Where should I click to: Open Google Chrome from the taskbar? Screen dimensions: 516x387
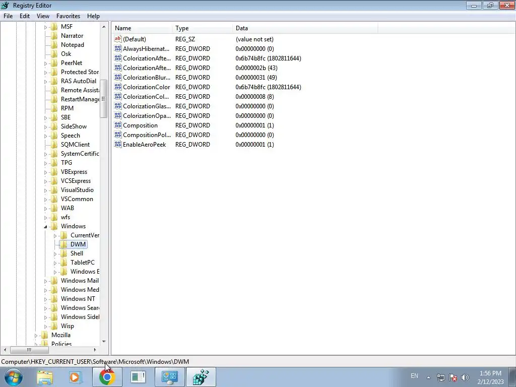pyautogui.click(x=107, y=377)
